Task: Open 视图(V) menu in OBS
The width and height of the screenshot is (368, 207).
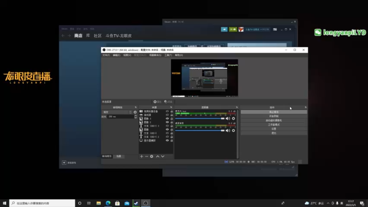Action: click(127, 55)
